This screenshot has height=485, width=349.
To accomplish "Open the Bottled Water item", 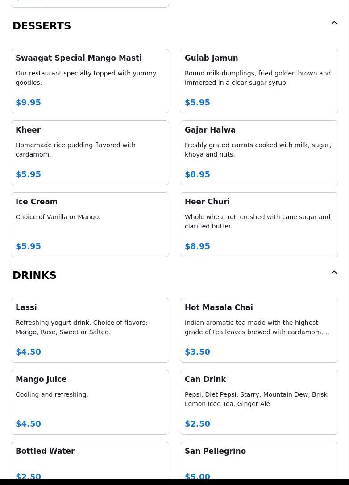I will 90,460.
